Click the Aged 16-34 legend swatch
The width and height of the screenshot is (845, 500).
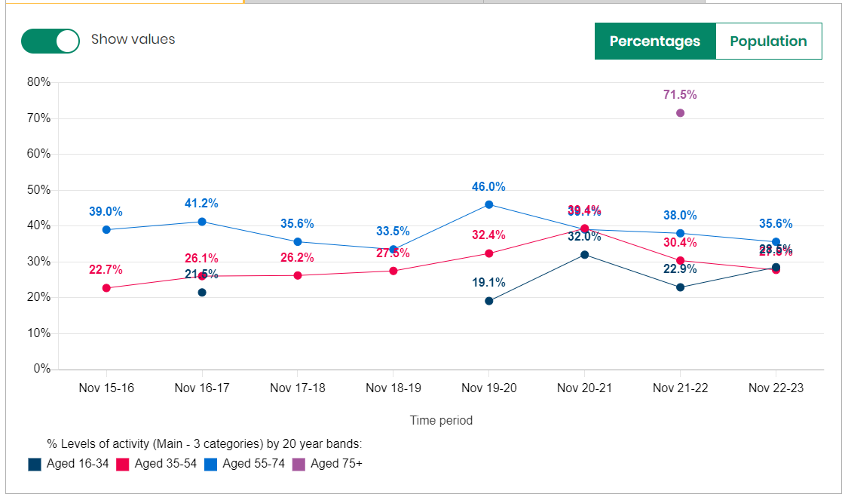click(x=35, y=465)
